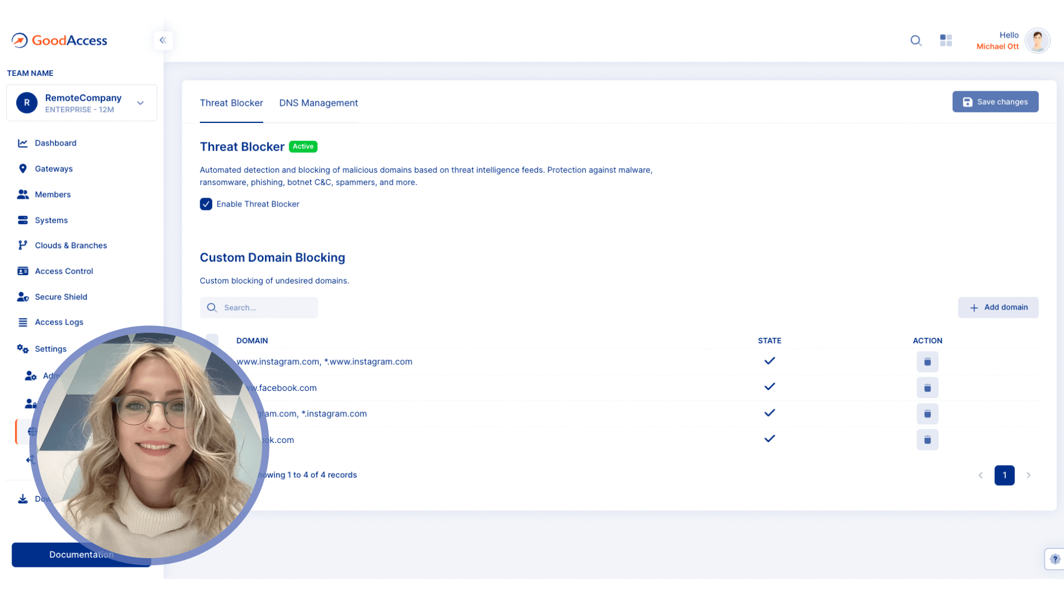
Task: Uncheck Enable Threat Blocker
Action: pyautogui.click(x=206, y=204)
